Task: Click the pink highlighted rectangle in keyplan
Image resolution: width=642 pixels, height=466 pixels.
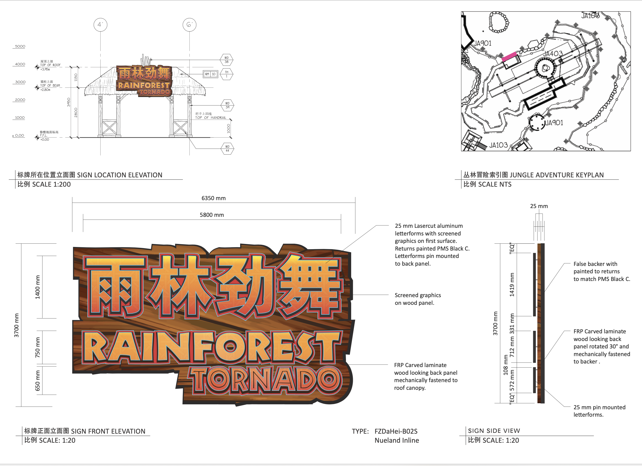Action: 509,57
